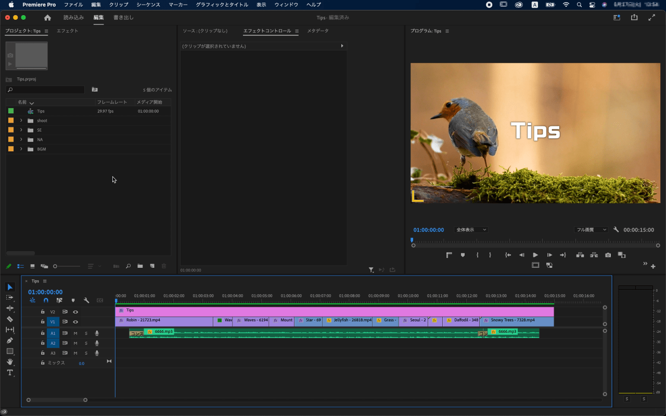This screenshot has width=666, height=416.
Task: Activate the Ripple Edit tool
Action: [x=10, y=308]
